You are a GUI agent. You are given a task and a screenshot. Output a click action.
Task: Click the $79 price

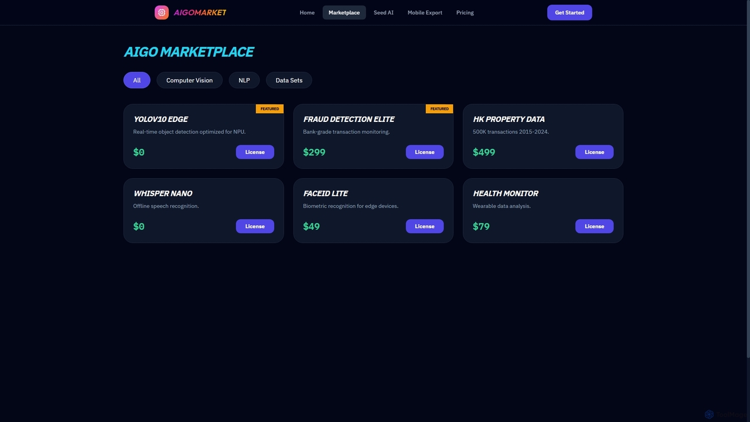[x=481, y=227]
